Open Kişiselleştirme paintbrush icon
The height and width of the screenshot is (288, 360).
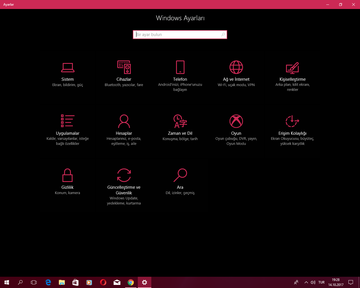(x=292, y=67)
